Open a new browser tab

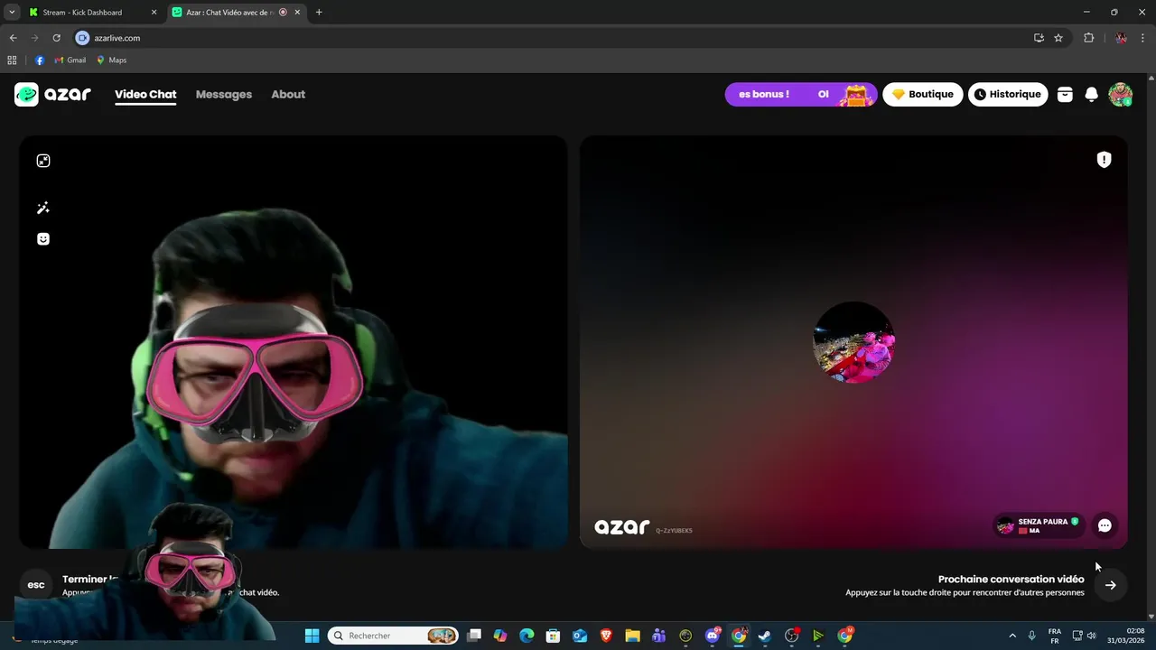pyautogui.click(x=319, y=13)
